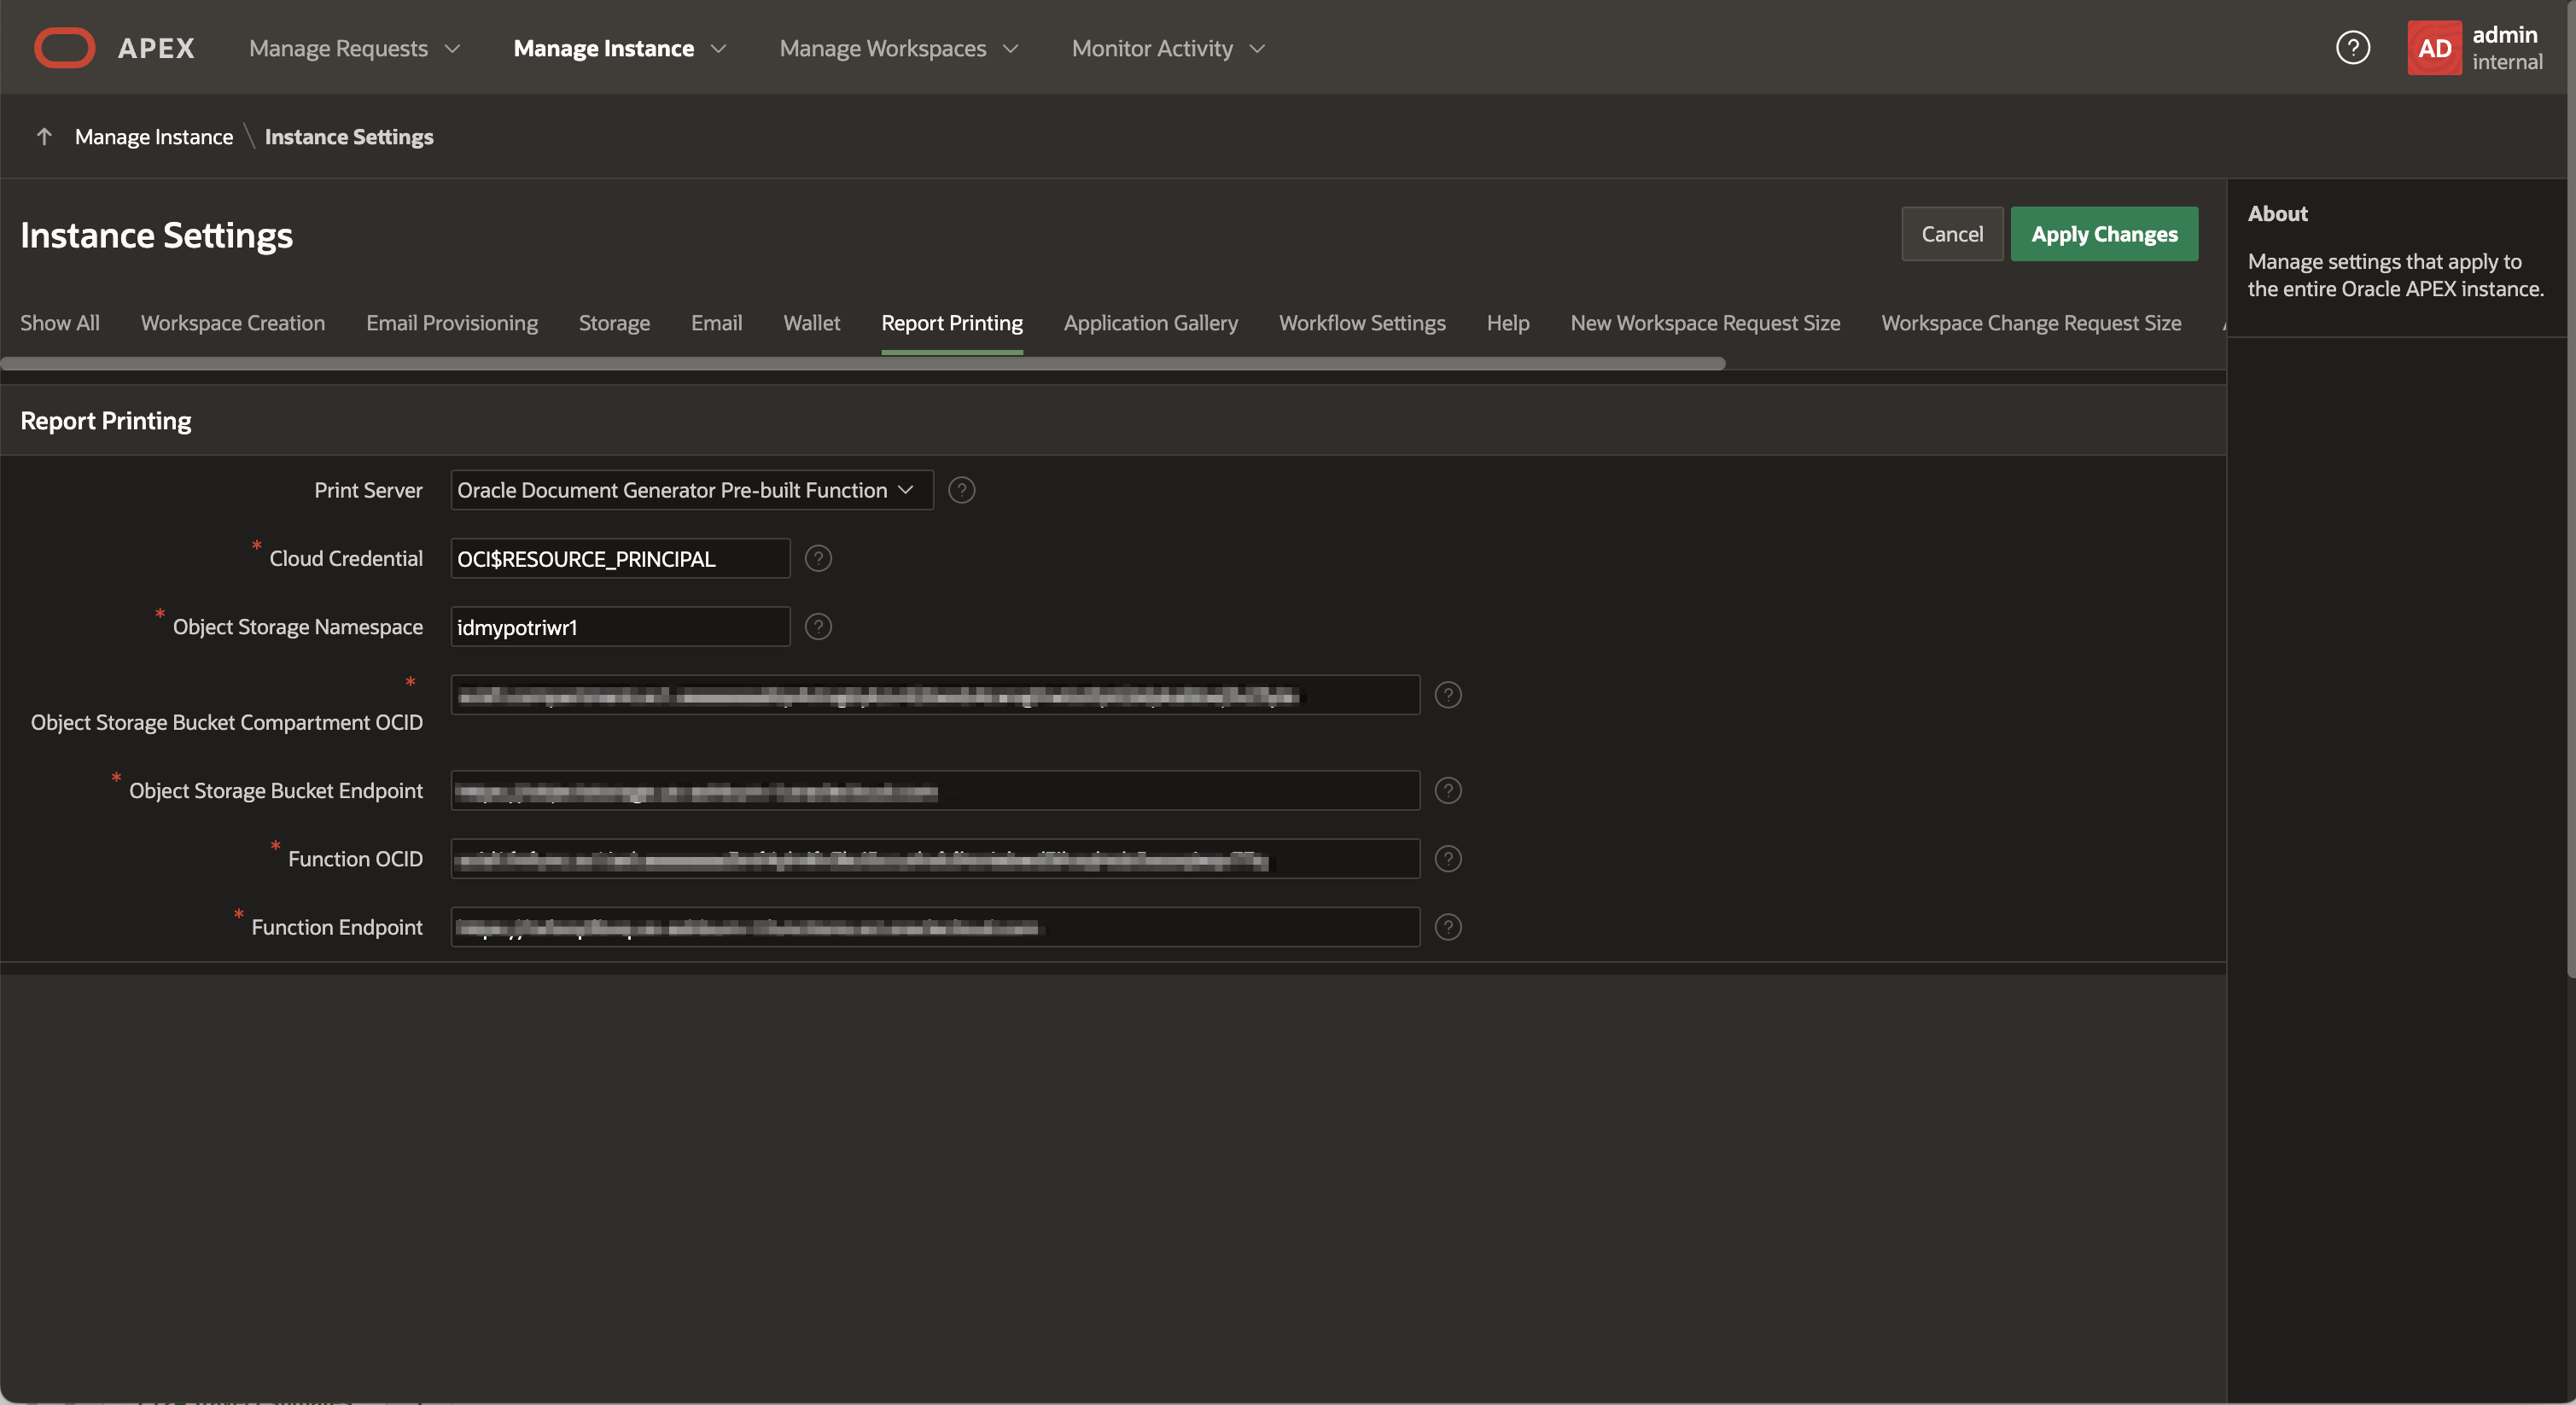Image resolution: width=2576 pixels, height=1405 pixels.
Task: Switch to the Wallet tab
Action: 811,323
